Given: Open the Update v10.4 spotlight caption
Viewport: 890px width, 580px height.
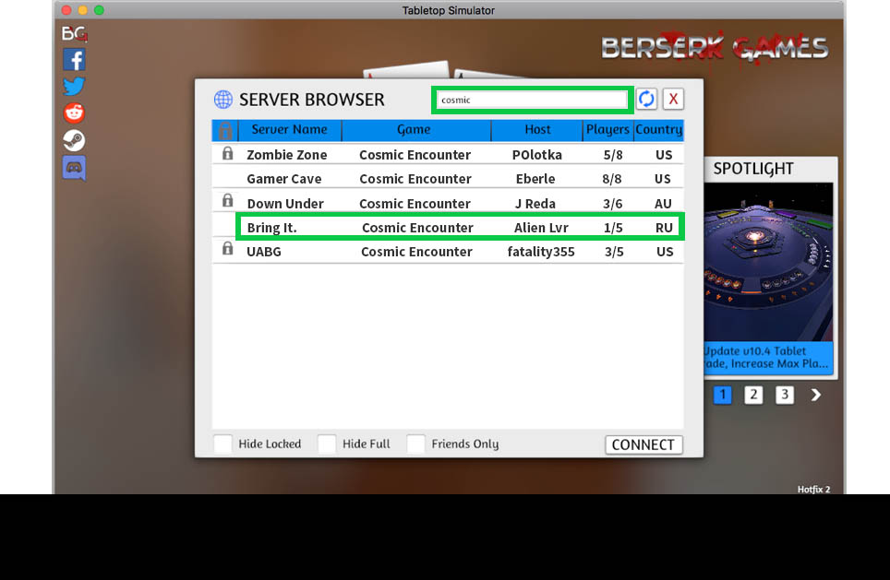Looking at the screenshot, I should coord(768,357).
